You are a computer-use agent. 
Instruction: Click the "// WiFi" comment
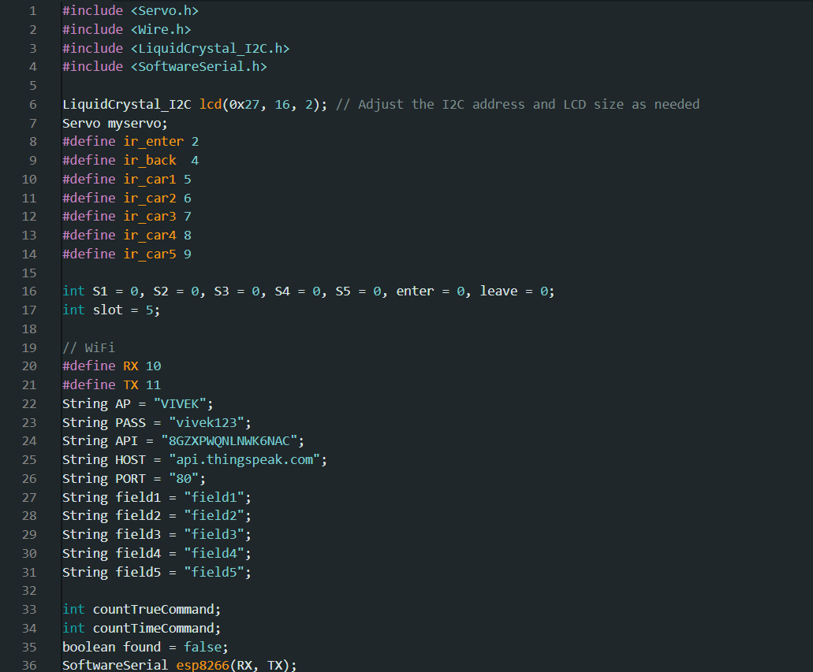88,347
